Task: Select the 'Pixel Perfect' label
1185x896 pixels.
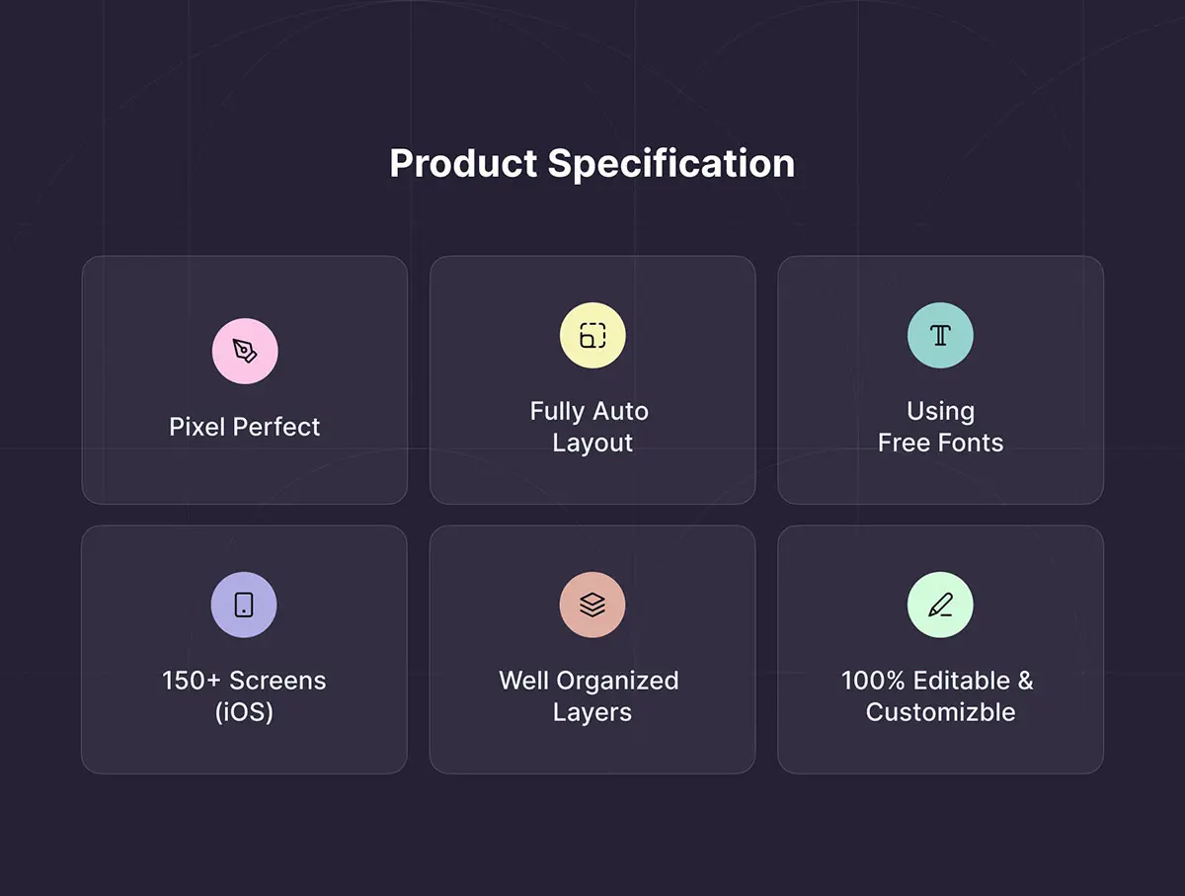Action: 245,427
